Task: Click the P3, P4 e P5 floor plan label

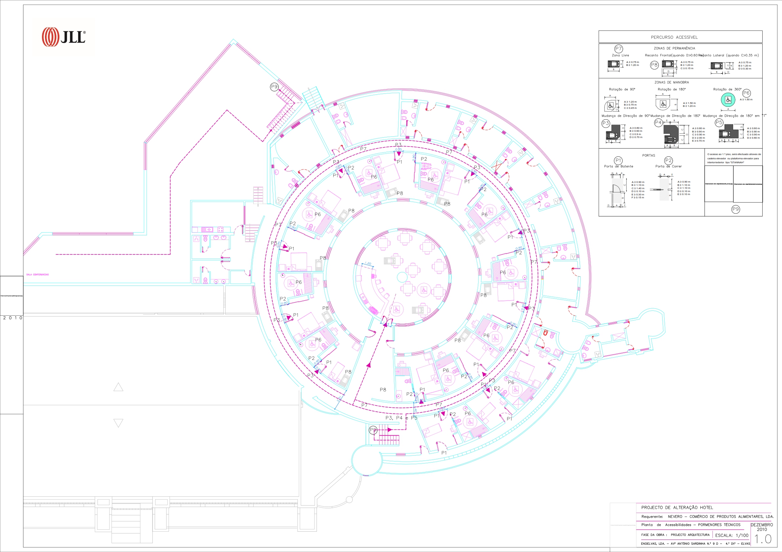Action: (x=401, y=418)
